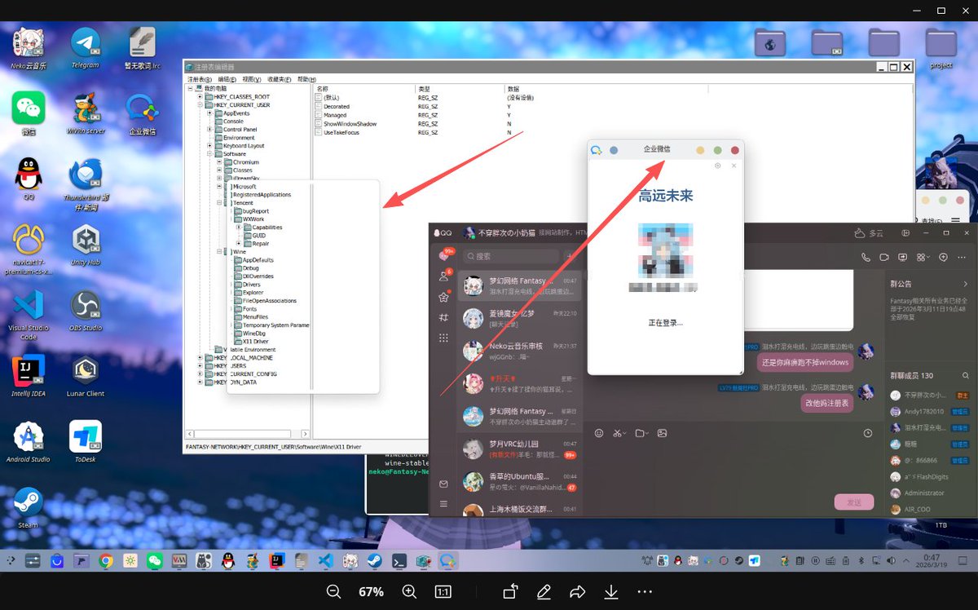Select the WXWork registry key
The width and height of the screenshot is (978, 610).
pos(253,219)
